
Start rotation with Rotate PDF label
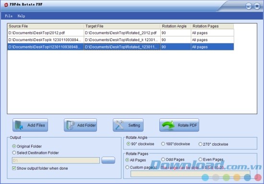187,125
